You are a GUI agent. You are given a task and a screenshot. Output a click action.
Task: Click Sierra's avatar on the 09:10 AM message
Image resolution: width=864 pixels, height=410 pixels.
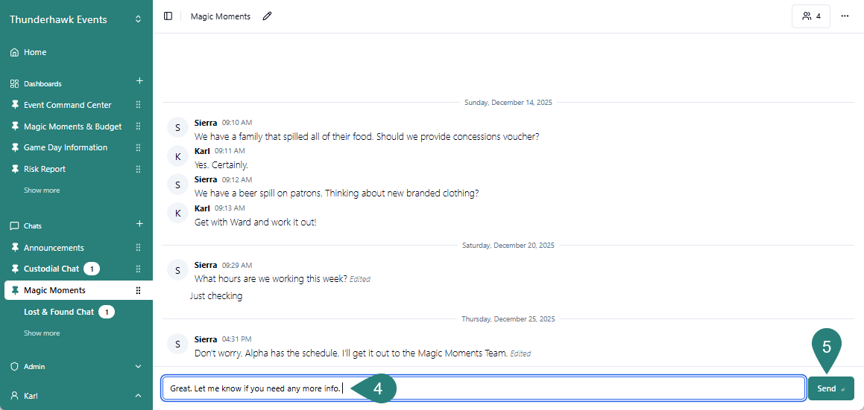pos(177,128)
